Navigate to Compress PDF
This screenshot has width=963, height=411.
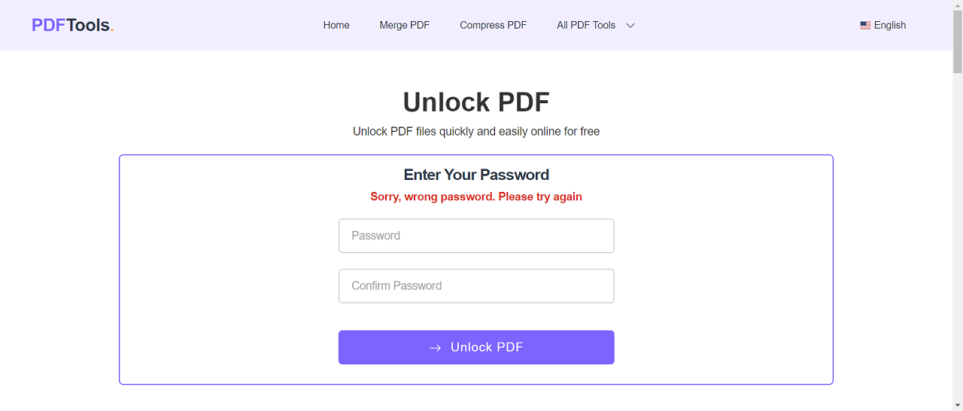(x=493, y=26)
